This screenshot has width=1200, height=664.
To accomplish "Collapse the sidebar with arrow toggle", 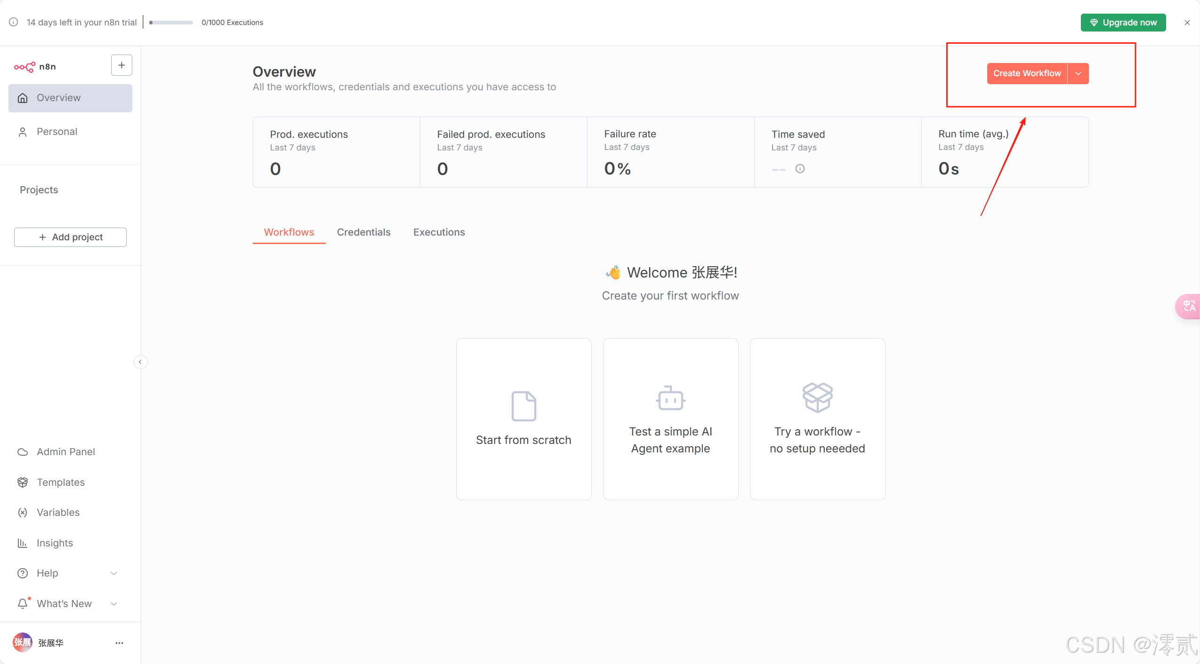I will pos(140,362).
